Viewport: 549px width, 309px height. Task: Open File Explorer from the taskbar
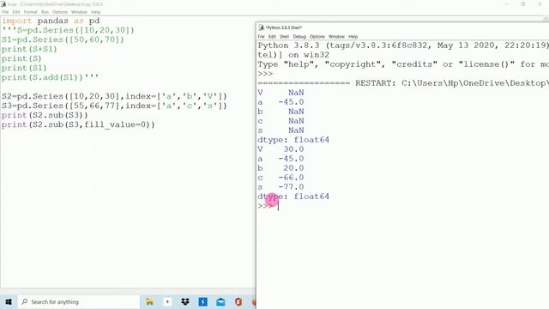coord(149,301)
